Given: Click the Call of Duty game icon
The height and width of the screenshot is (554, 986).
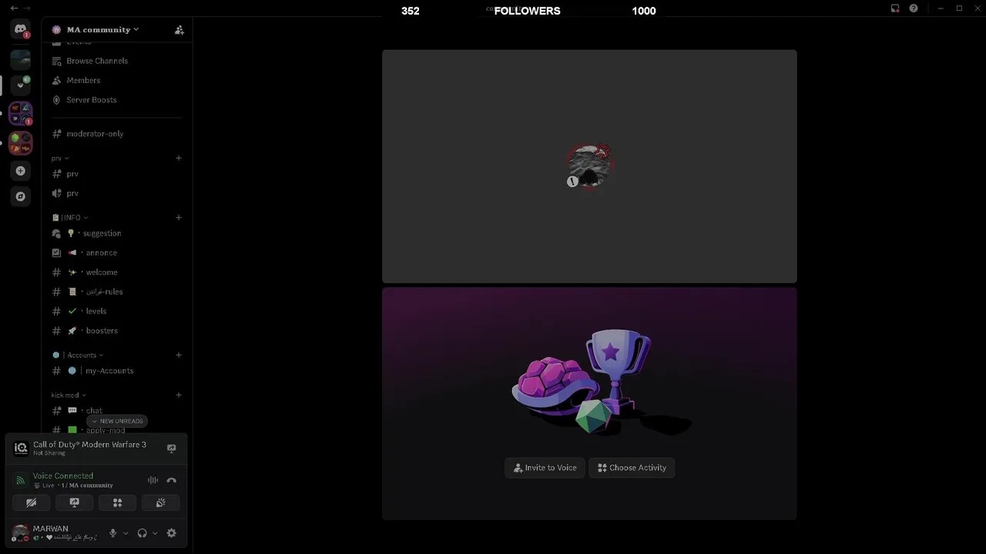Looking at the screenshot, I should (21, 448).
